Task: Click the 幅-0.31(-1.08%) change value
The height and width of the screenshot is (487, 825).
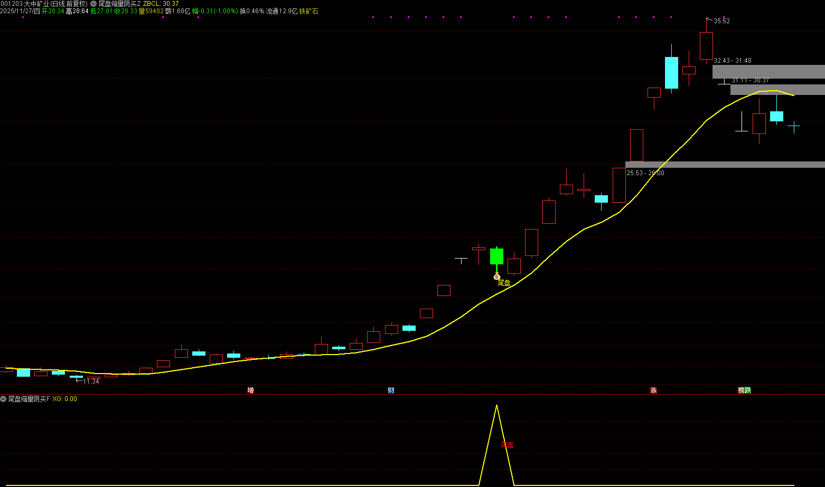Action: (215, 11)
